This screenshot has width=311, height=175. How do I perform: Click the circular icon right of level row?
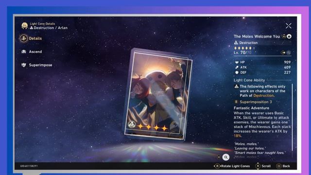tap(289, 52)
